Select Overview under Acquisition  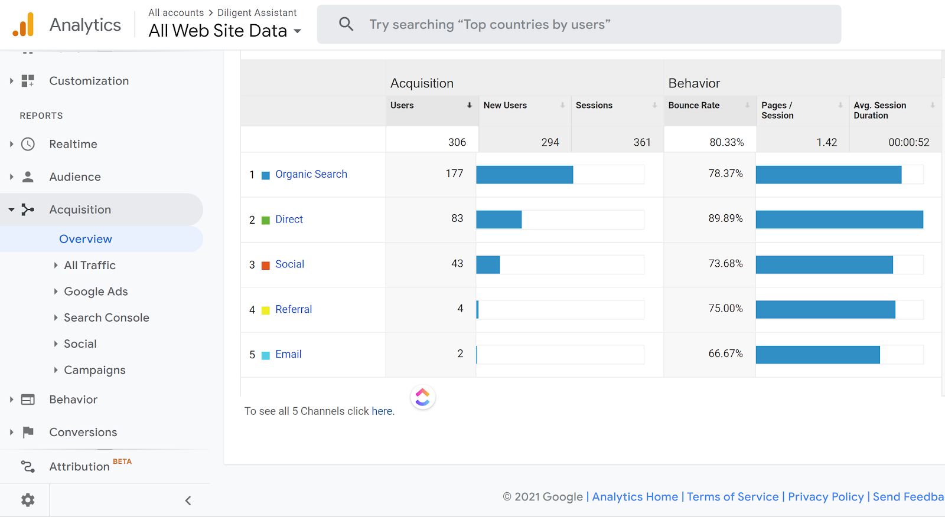[86, 239]
